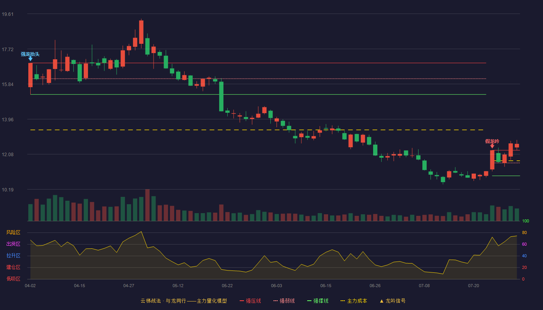The width and height of the screenshot is (543, 310).
Task: Toggle the 强撑线 legend entry
Action: (x=318, y=301)
